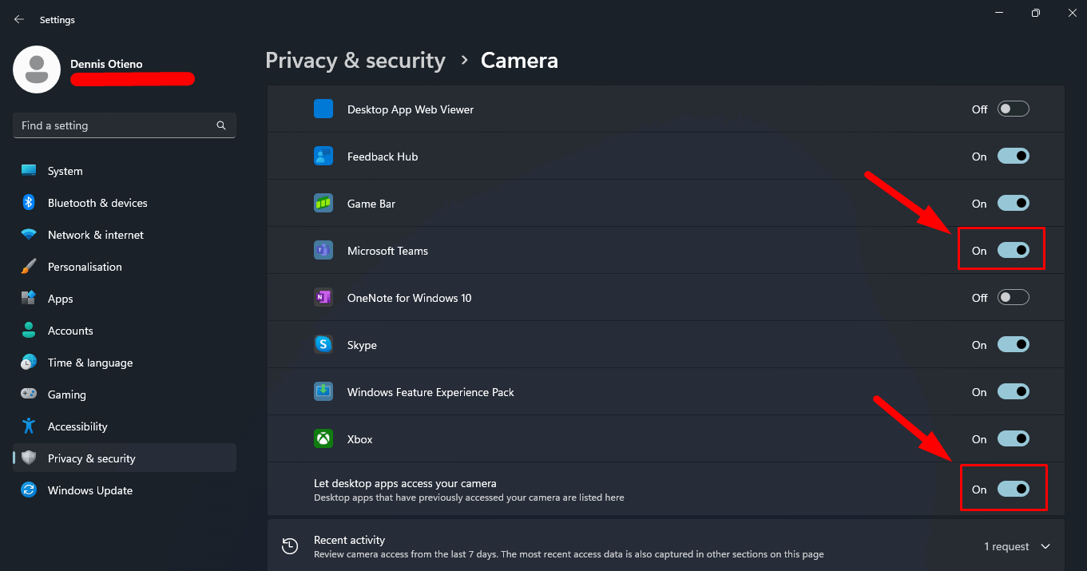
Task: Click the Feedback Hub icon
Action: (323, 156)
